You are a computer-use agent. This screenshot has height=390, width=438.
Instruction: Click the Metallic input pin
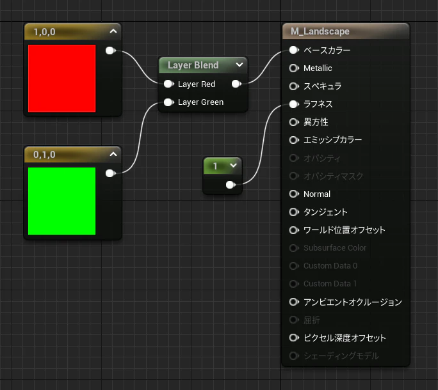point(294,68)
